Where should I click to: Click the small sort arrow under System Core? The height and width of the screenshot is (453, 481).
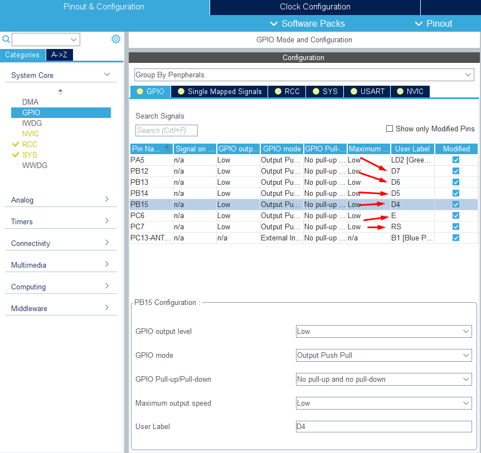pyautogui.click(x=60, y=91)
